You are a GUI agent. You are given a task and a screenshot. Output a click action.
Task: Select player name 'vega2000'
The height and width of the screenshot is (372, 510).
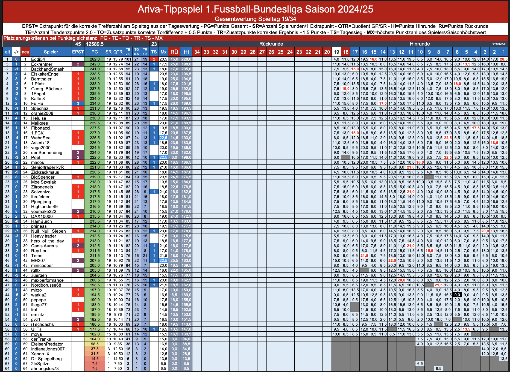point(41,148)
